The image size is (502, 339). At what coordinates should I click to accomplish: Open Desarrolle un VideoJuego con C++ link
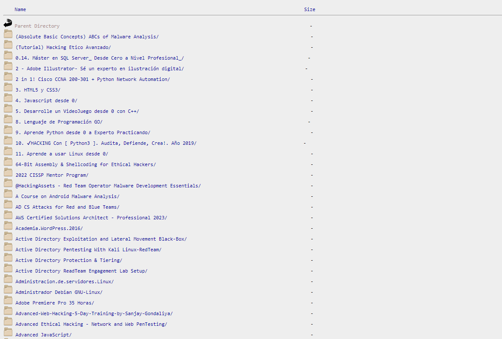coord(77,111)
